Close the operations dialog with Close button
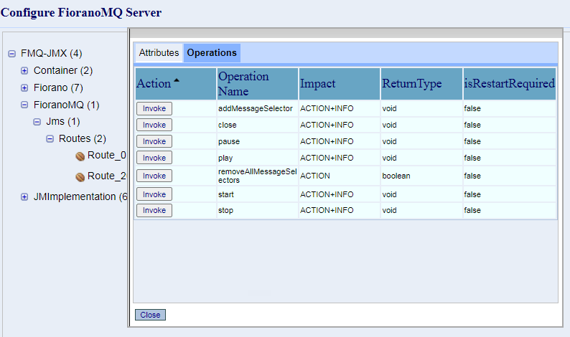Image resolution: width=570 pixels, height=337 pixels. click(150, 315)
